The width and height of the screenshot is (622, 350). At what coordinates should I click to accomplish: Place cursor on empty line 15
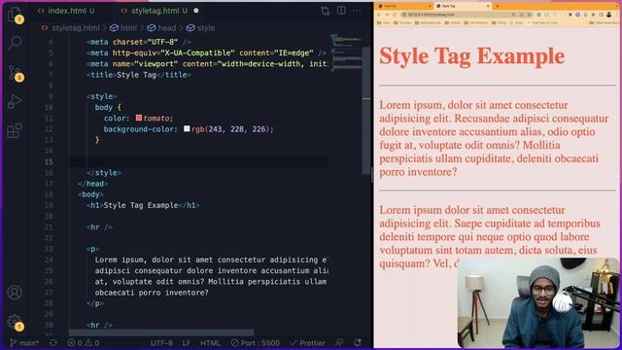click(198, 161)
